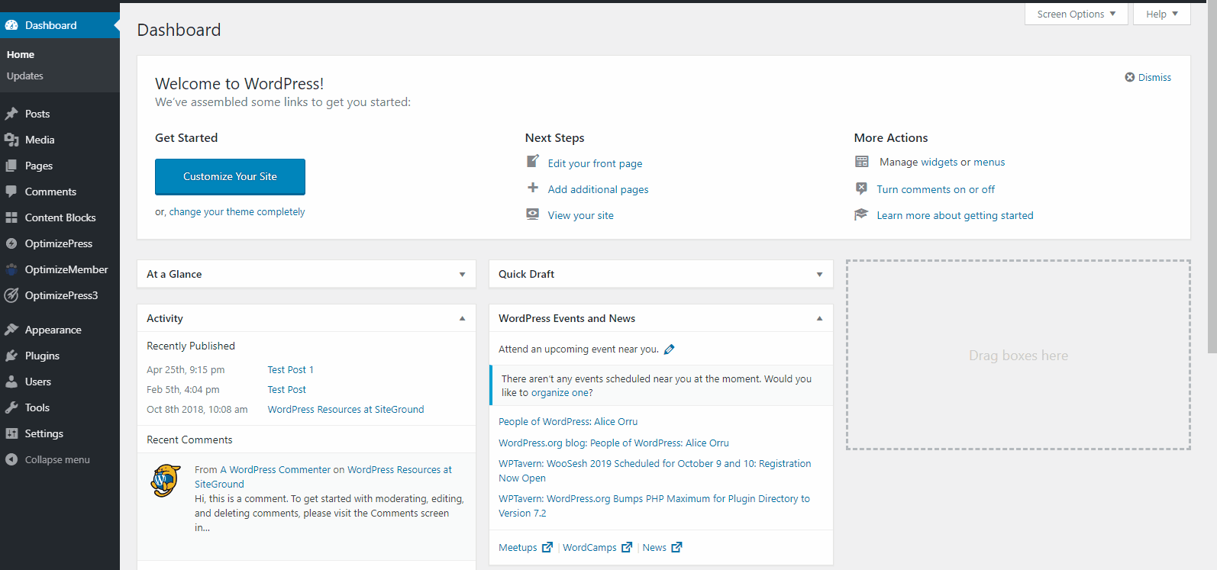Click the graduation cap icon beside Learn more
The height and width of the screenshot is (570, 1217).
coord(861,214)
